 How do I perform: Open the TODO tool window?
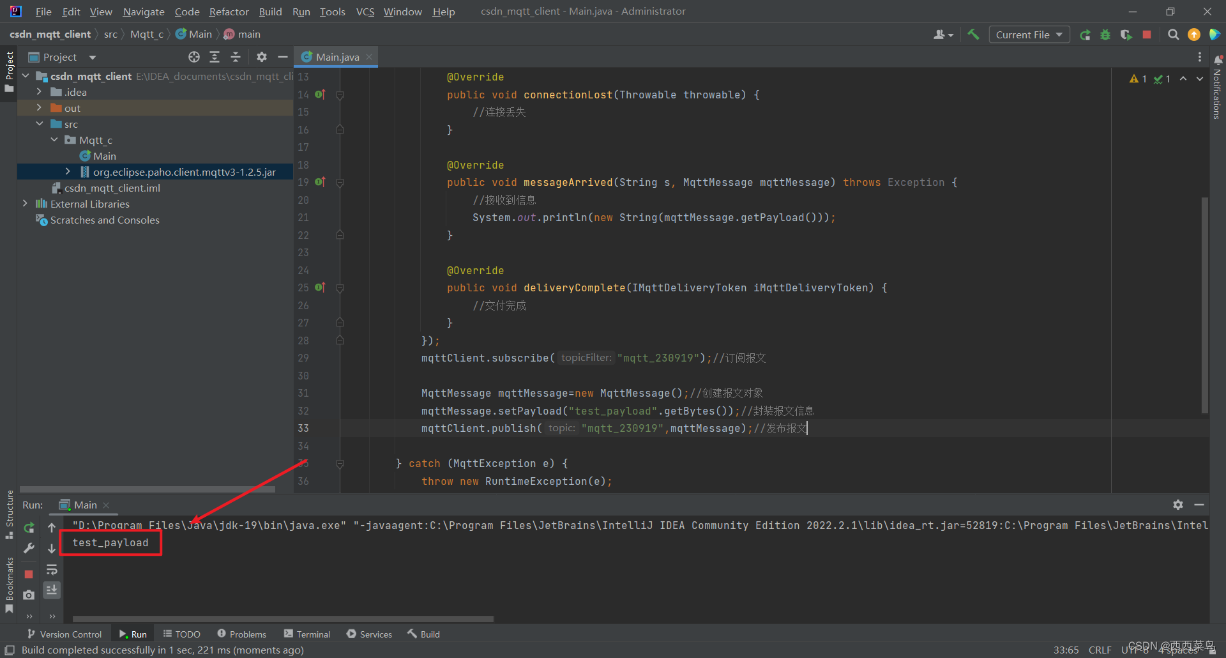point(182,634)
